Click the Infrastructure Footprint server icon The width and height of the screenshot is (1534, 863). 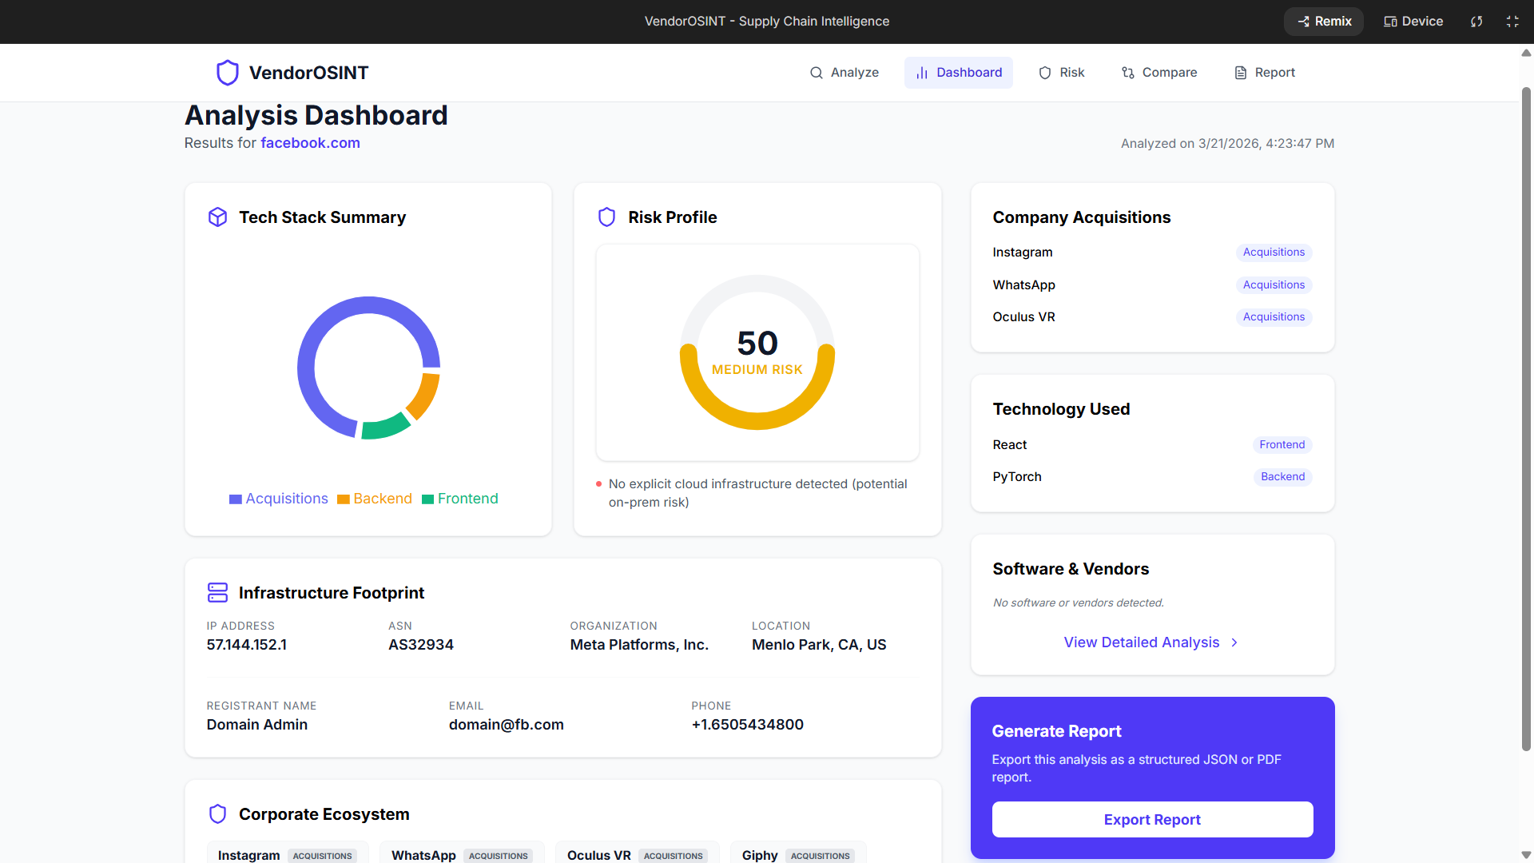[x=217, y=592]
